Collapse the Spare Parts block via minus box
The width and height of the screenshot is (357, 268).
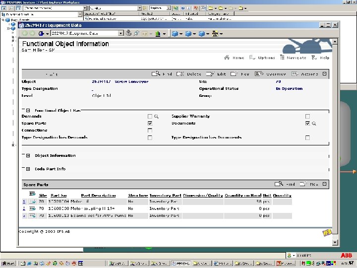pyautogui.click(x=325, y=184)
